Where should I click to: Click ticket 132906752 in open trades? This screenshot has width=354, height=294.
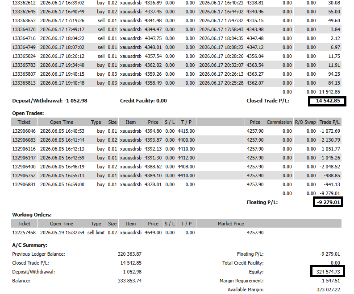pos(24,176)
